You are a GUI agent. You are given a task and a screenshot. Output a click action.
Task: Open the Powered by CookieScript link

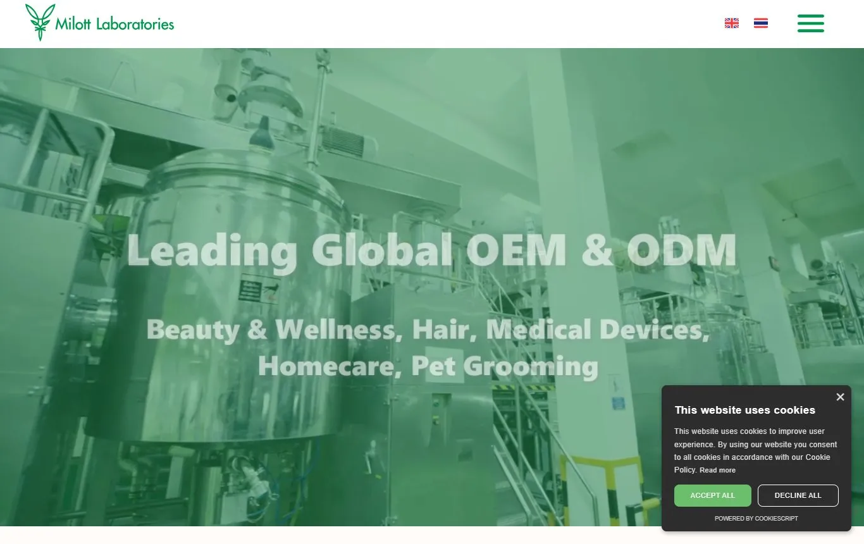[756, 518]
